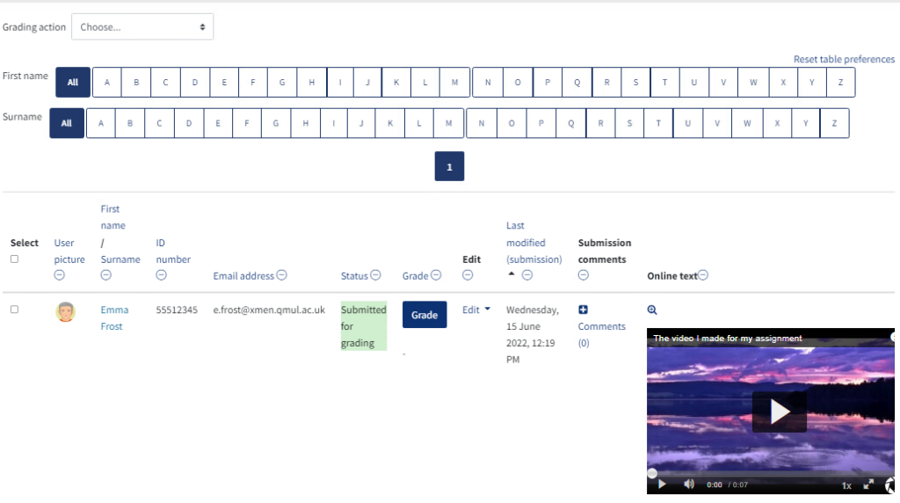The height and width of the screenshot is (503, 900).
Task: Click Submitted for grading status
Action: [364, 326]
